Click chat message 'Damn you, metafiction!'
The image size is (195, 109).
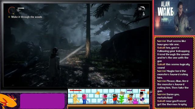pyautogui.click(x=168, y=96)
